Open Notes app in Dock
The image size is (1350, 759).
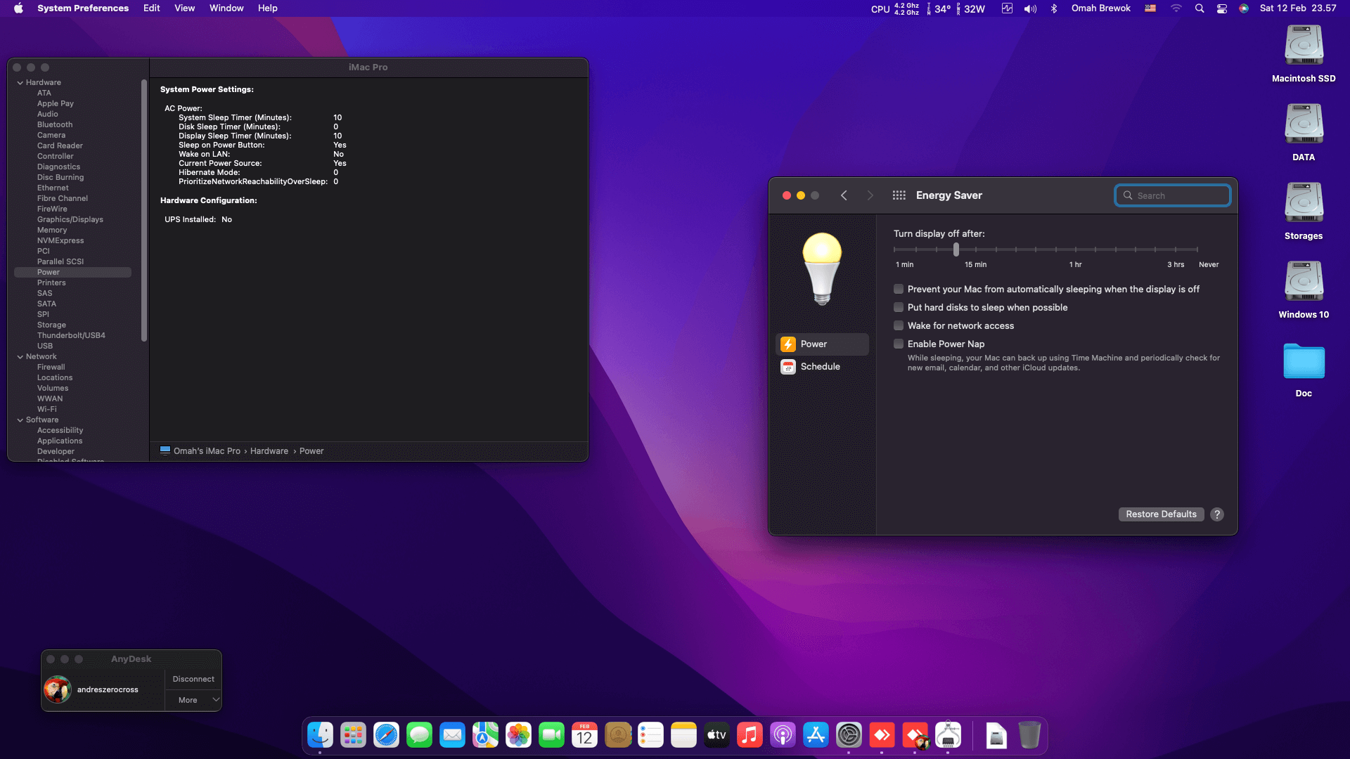click(684, 735)
